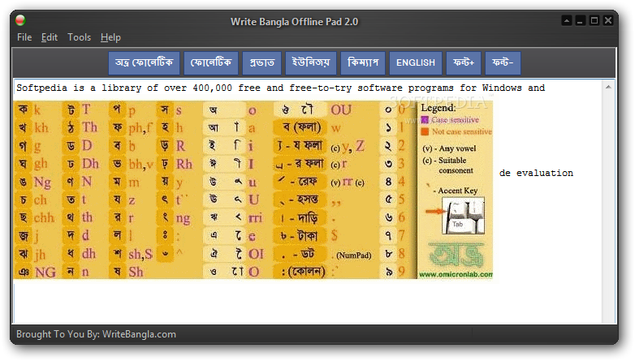Click into the text line starting 'Softpedia is a library'

click(x=281, y=88)
